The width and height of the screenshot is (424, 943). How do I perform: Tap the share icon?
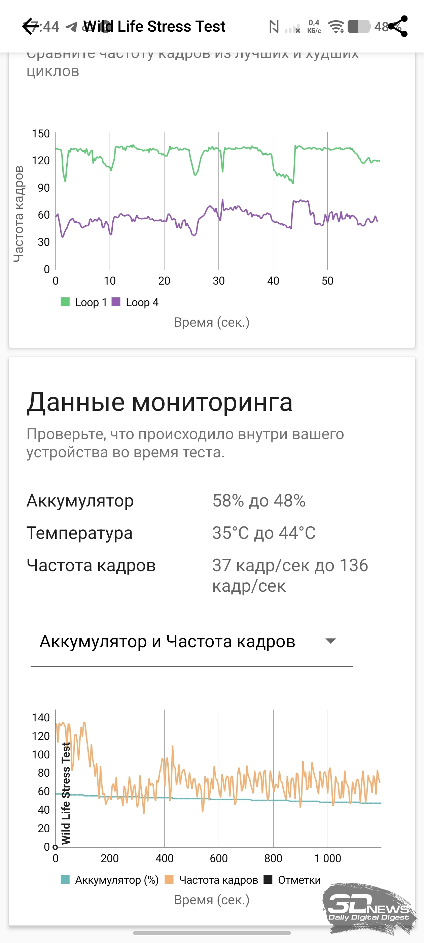coord(398,26)
